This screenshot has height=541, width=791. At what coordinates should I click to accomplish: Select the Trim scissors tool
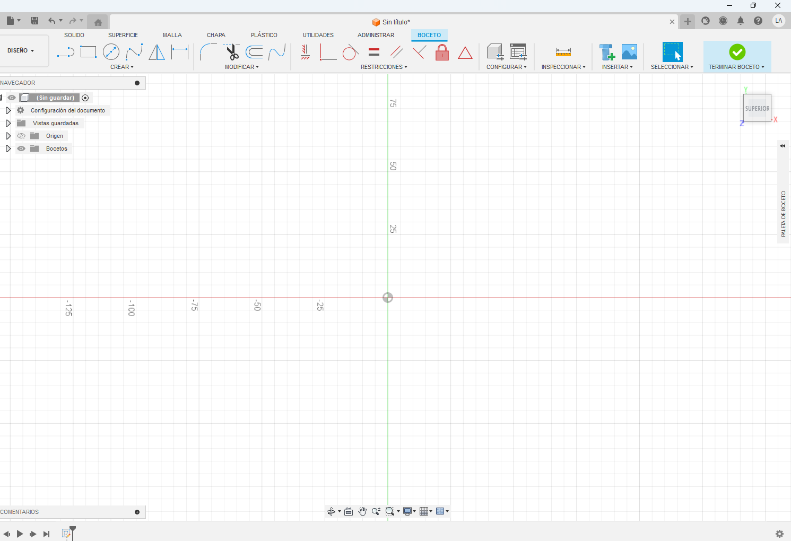click(x=231, y=52)
